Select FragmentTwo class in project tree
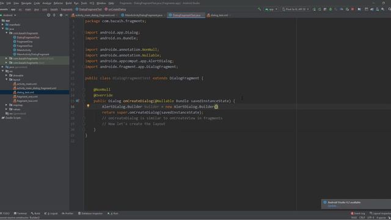This screenshot has width=391, height=220. point(24,46)
